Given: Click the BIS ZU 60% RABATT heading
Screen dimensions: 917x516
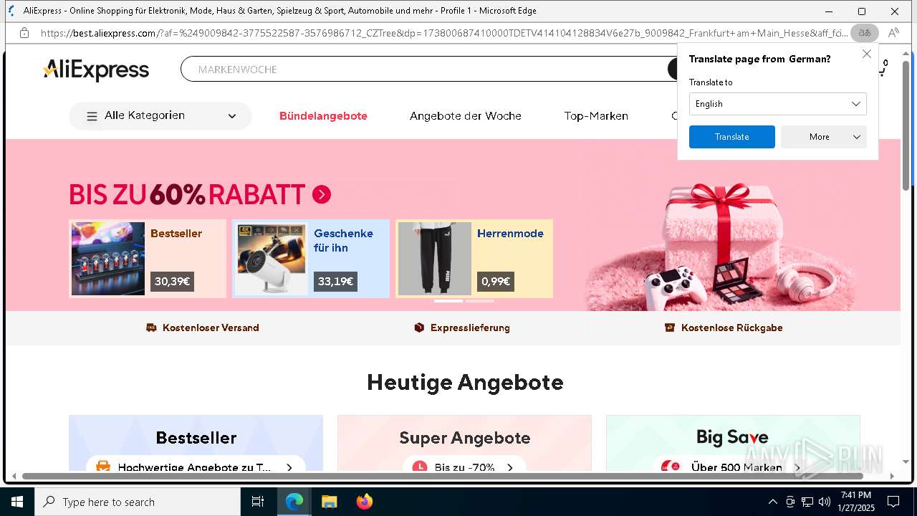Looking at the screenshot, I should point(188,194).
